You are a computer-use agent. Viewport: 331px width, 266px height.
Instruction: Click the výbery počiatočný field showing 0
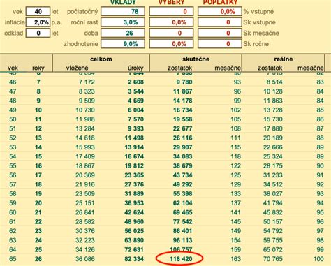pyautogui.click(x=171, y=11)
